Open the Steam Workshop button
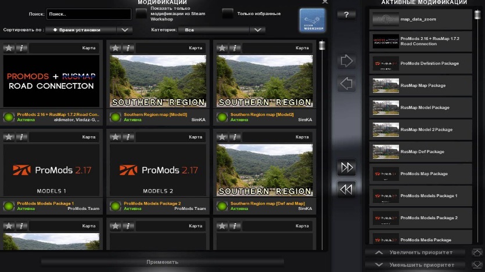The height and width of the screenshot is (272, 485). 312,20
